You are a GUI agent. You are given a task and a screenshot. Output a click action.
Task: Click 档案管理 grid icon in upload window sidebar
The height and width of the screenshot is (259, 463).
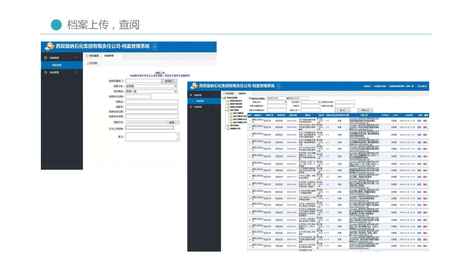pyautogui.click(x=46, y=58)
